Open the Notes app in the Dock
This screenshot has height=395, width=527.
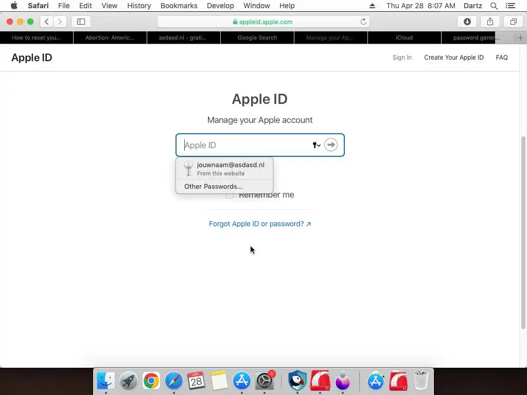point(219,381)
